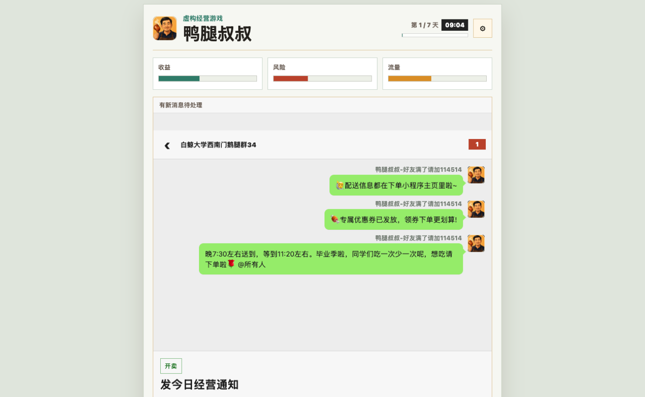
Task: Click sender name above 配送信息 message
Action: (418, 169)
